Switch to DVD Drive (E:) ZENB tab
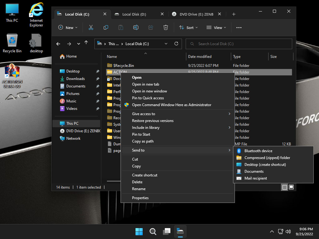Image resolution: width=319 pixels, height=239 pixels. click(x=197, y=14)
